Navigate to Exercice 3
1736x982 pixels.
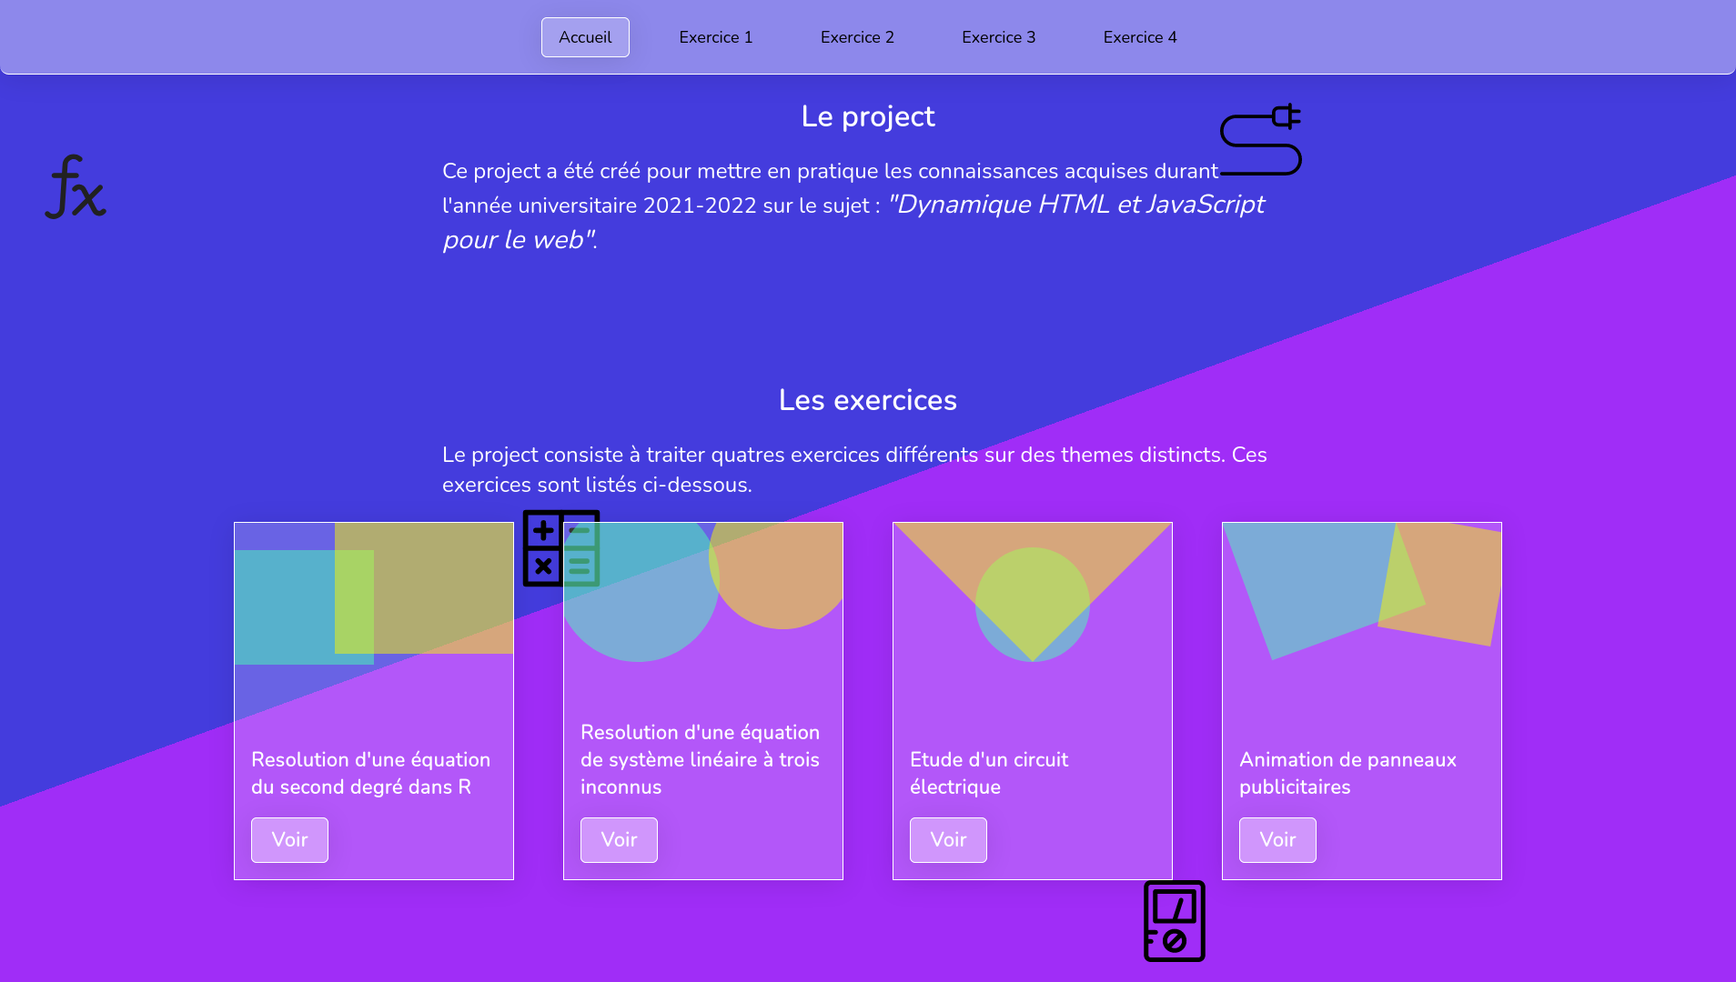[x=998, y=37]
